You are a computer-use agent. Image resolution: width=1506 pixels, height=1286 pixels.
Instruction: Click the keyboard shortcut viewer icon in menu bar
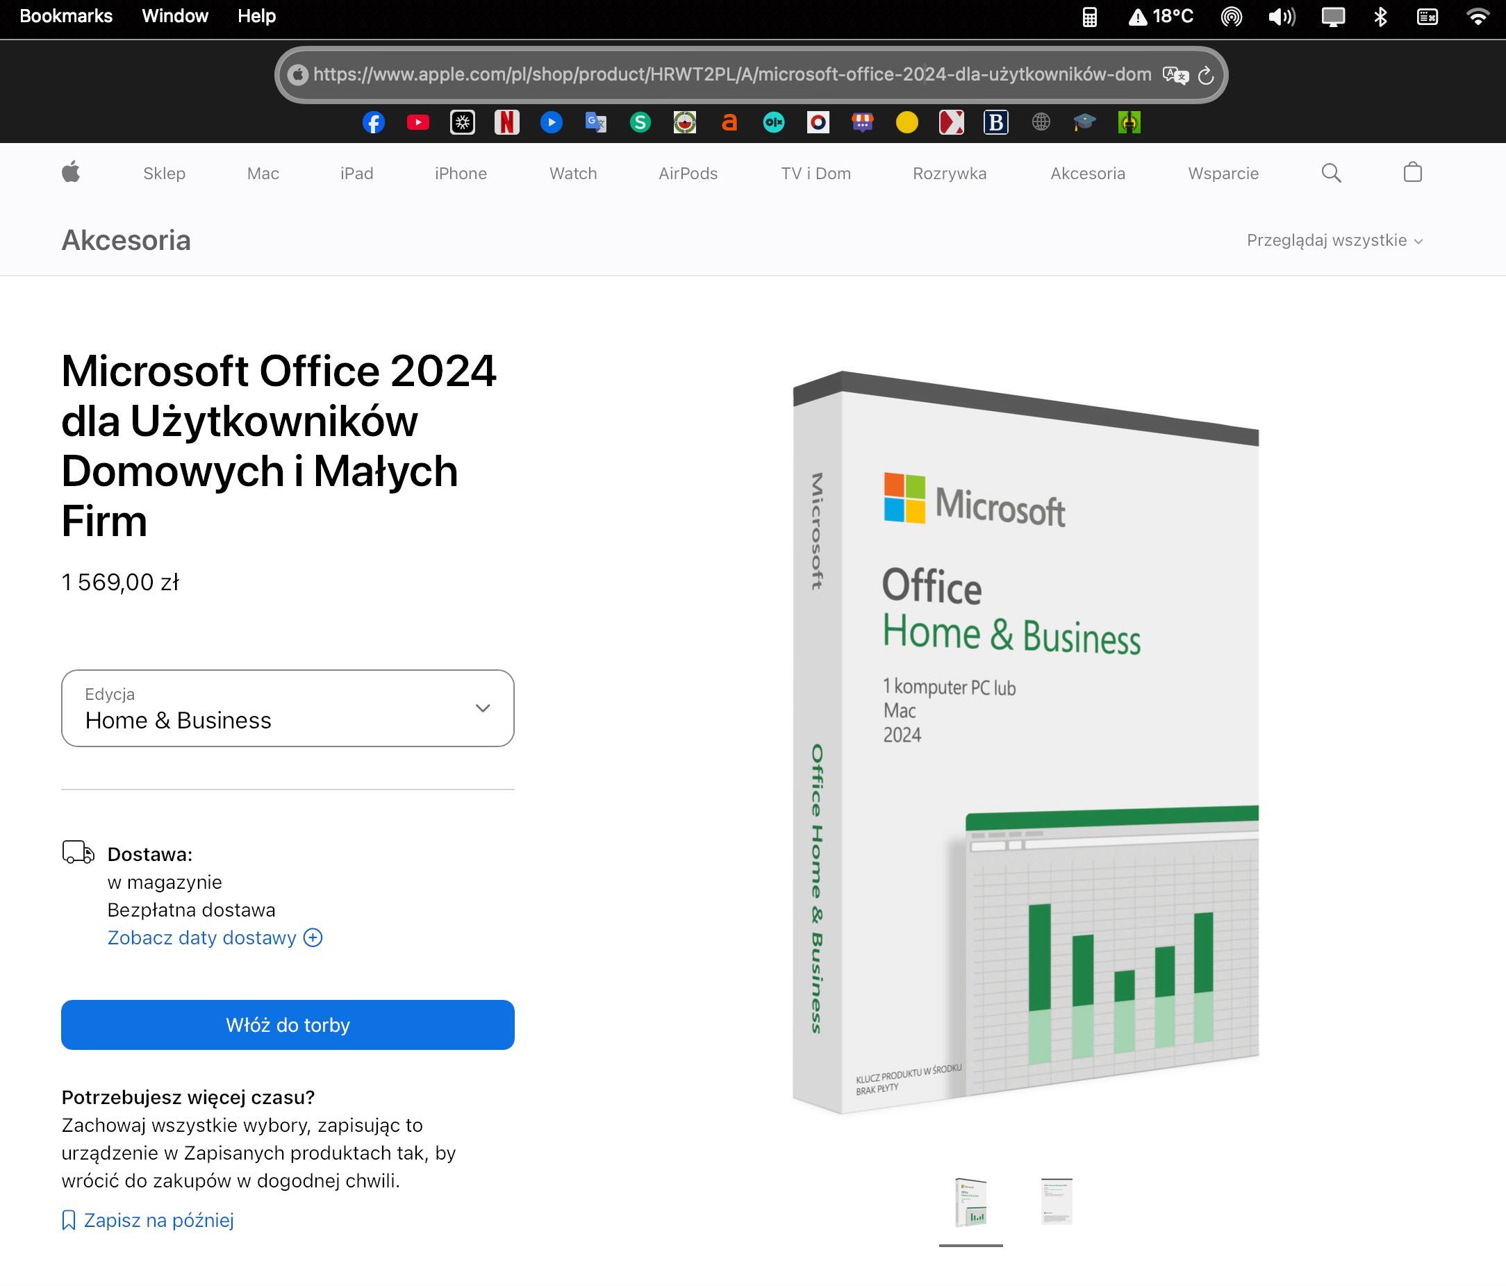pyautogui.click(x=1428, y=17)
